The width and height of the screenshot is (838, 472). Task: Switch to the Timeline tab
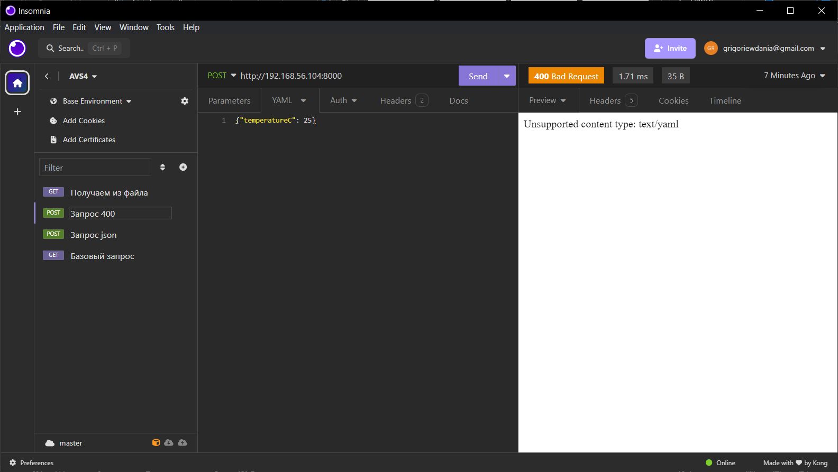click(725, 100)
